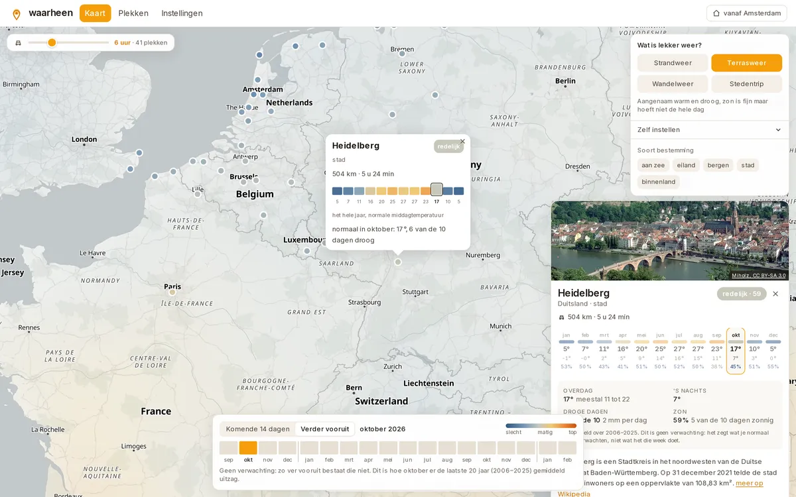This screenshot has height=497, width=796.
Task: Open the Instellingen tab
Action: 182,13
